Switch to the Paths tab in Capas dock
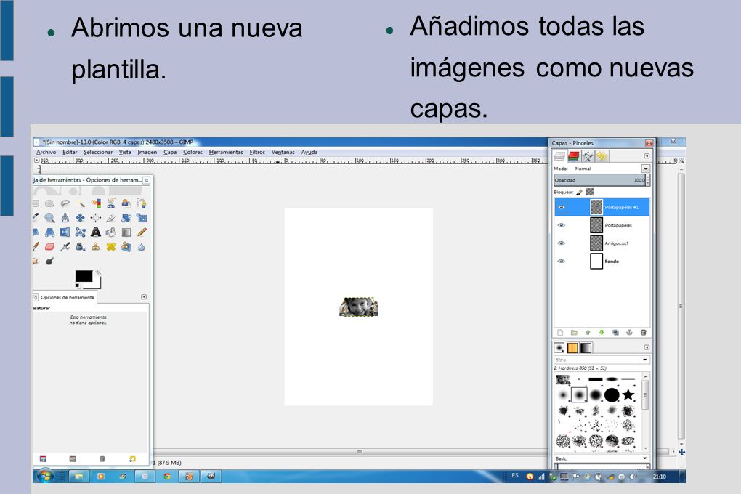741x494 pixels. [588, 156]
